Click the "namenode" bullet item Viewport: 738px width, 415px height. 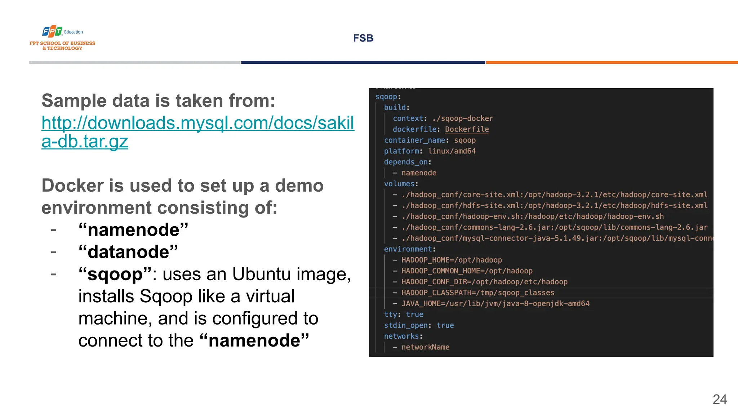pyautogui.click(x=133, y=230)
